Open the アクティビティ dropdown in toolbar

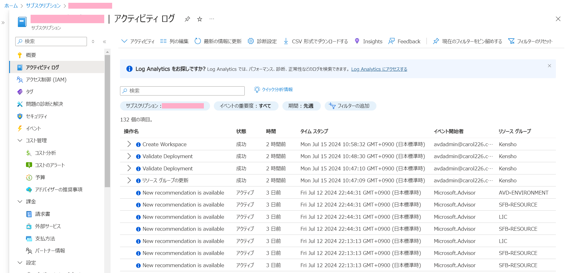(138, 41)
